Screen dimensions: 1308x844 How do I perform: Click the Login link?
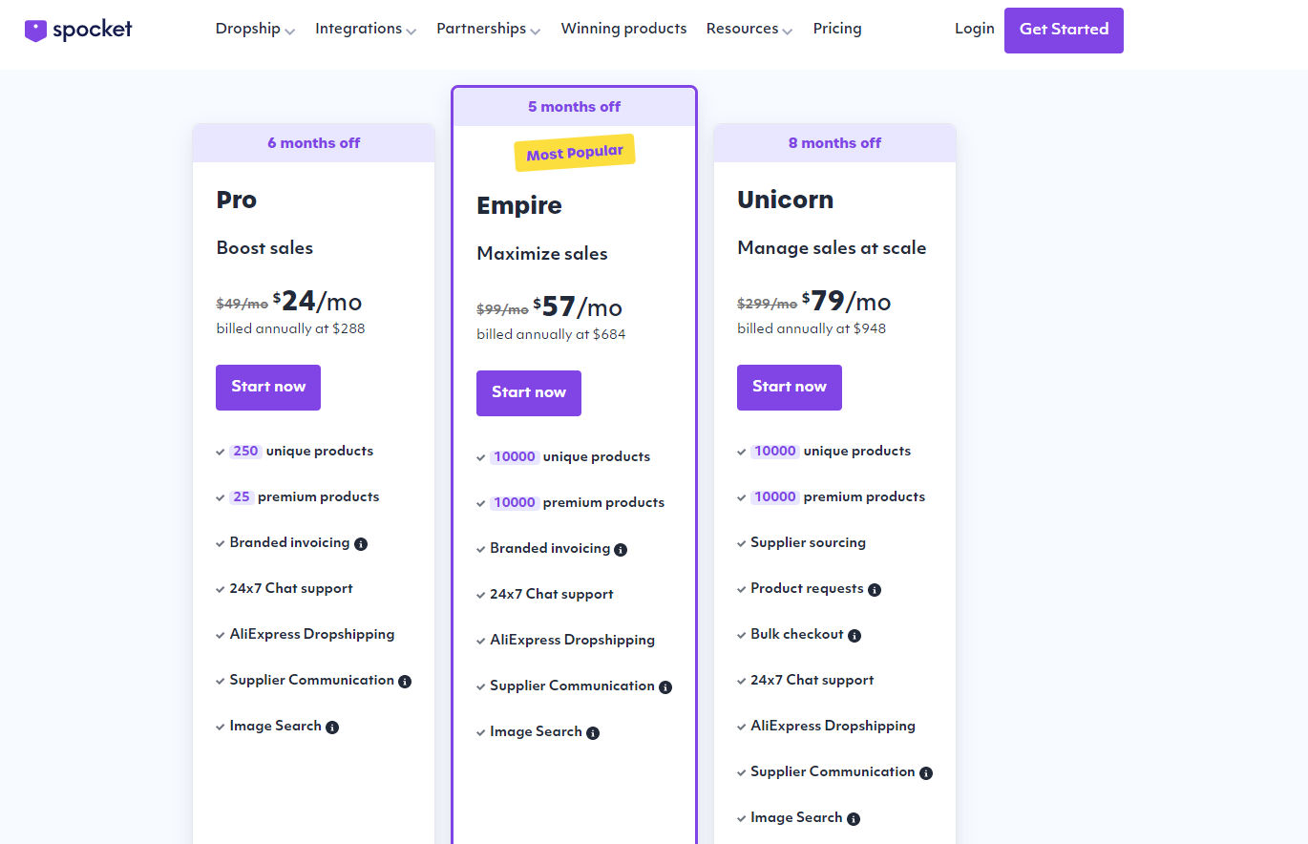pyautogui.click(x=975, y=29)
